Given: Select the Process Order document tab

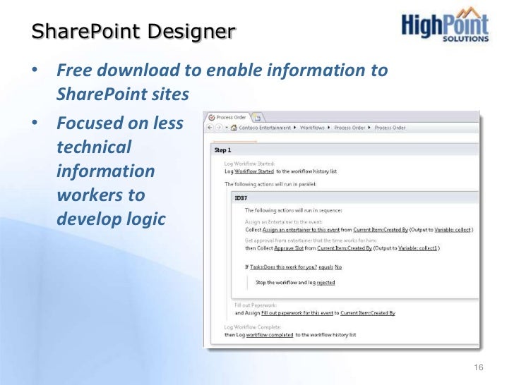Looking at the screenshot, I should point(228,117).
